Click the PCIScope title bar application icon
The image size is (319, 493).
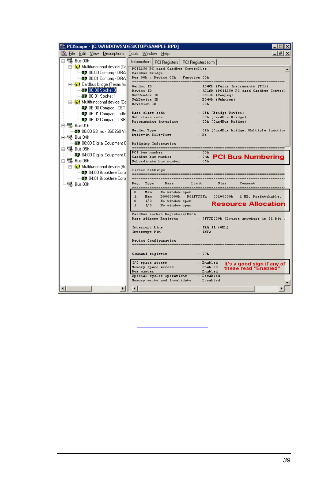coord(63,46)
